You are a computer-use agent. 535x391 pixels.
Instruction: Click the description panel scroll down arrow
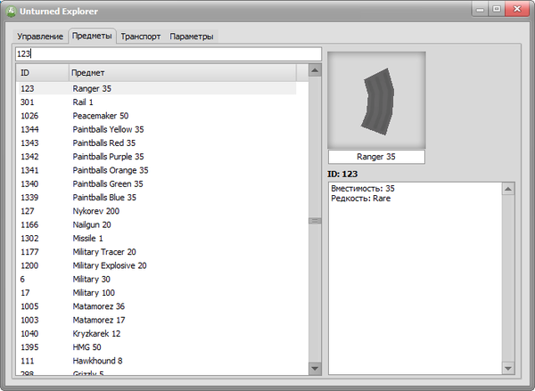point(507,368)
